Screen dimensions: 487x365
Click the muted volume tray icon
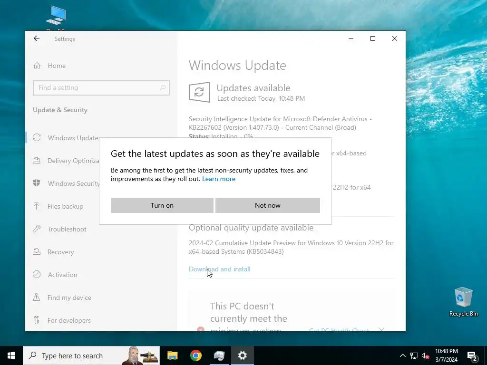pyautogui.click(x=425, y=355)
